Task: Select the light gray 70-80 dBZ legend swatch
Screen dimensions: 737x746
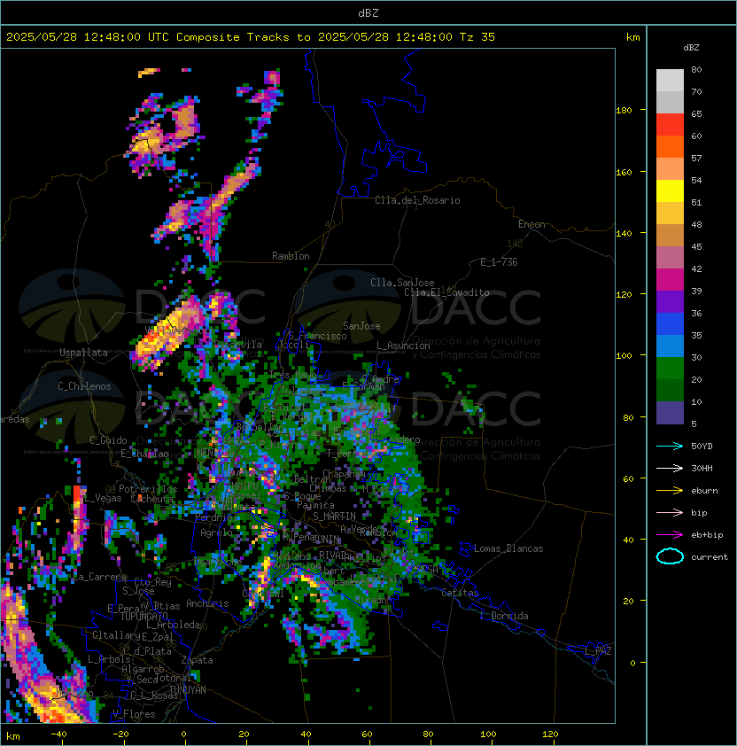Action: [670, 81]
